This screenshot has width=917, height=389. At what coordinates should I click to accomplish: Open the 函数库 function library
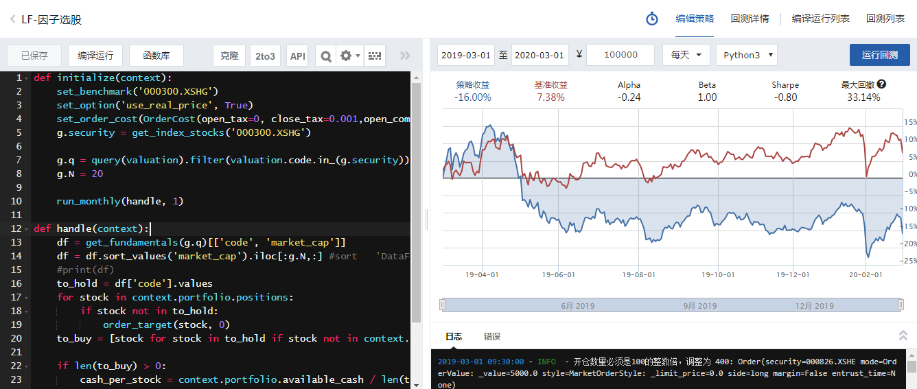coord(156,56)
